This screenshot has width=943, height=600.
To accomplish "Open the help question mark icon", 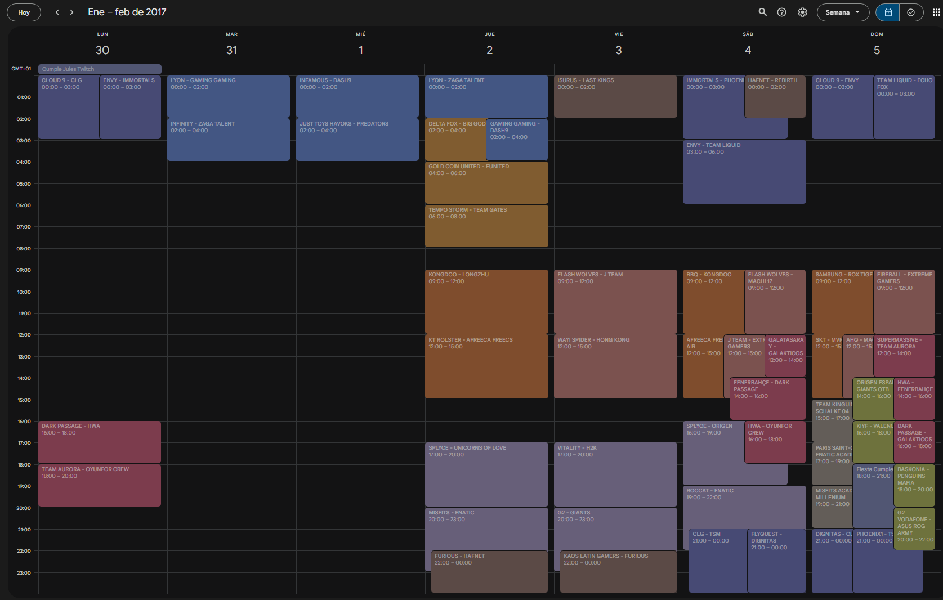I will pos(782,12).
